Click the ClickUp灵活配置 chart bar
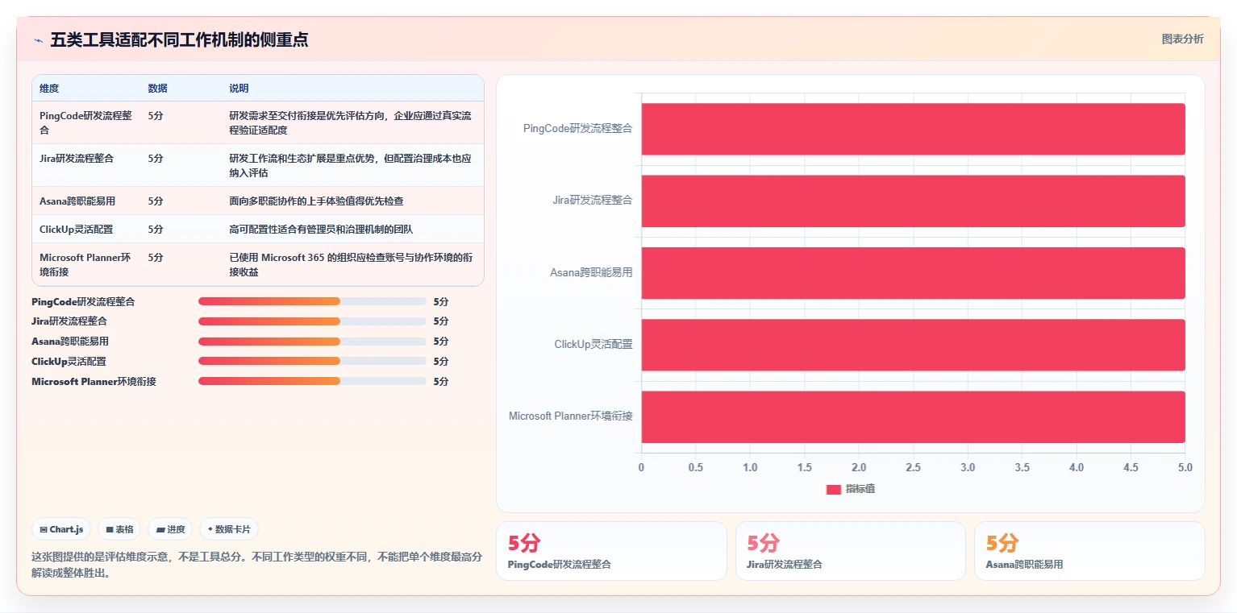The width and height of the screenshot is (1237, 613). point(913,345)
